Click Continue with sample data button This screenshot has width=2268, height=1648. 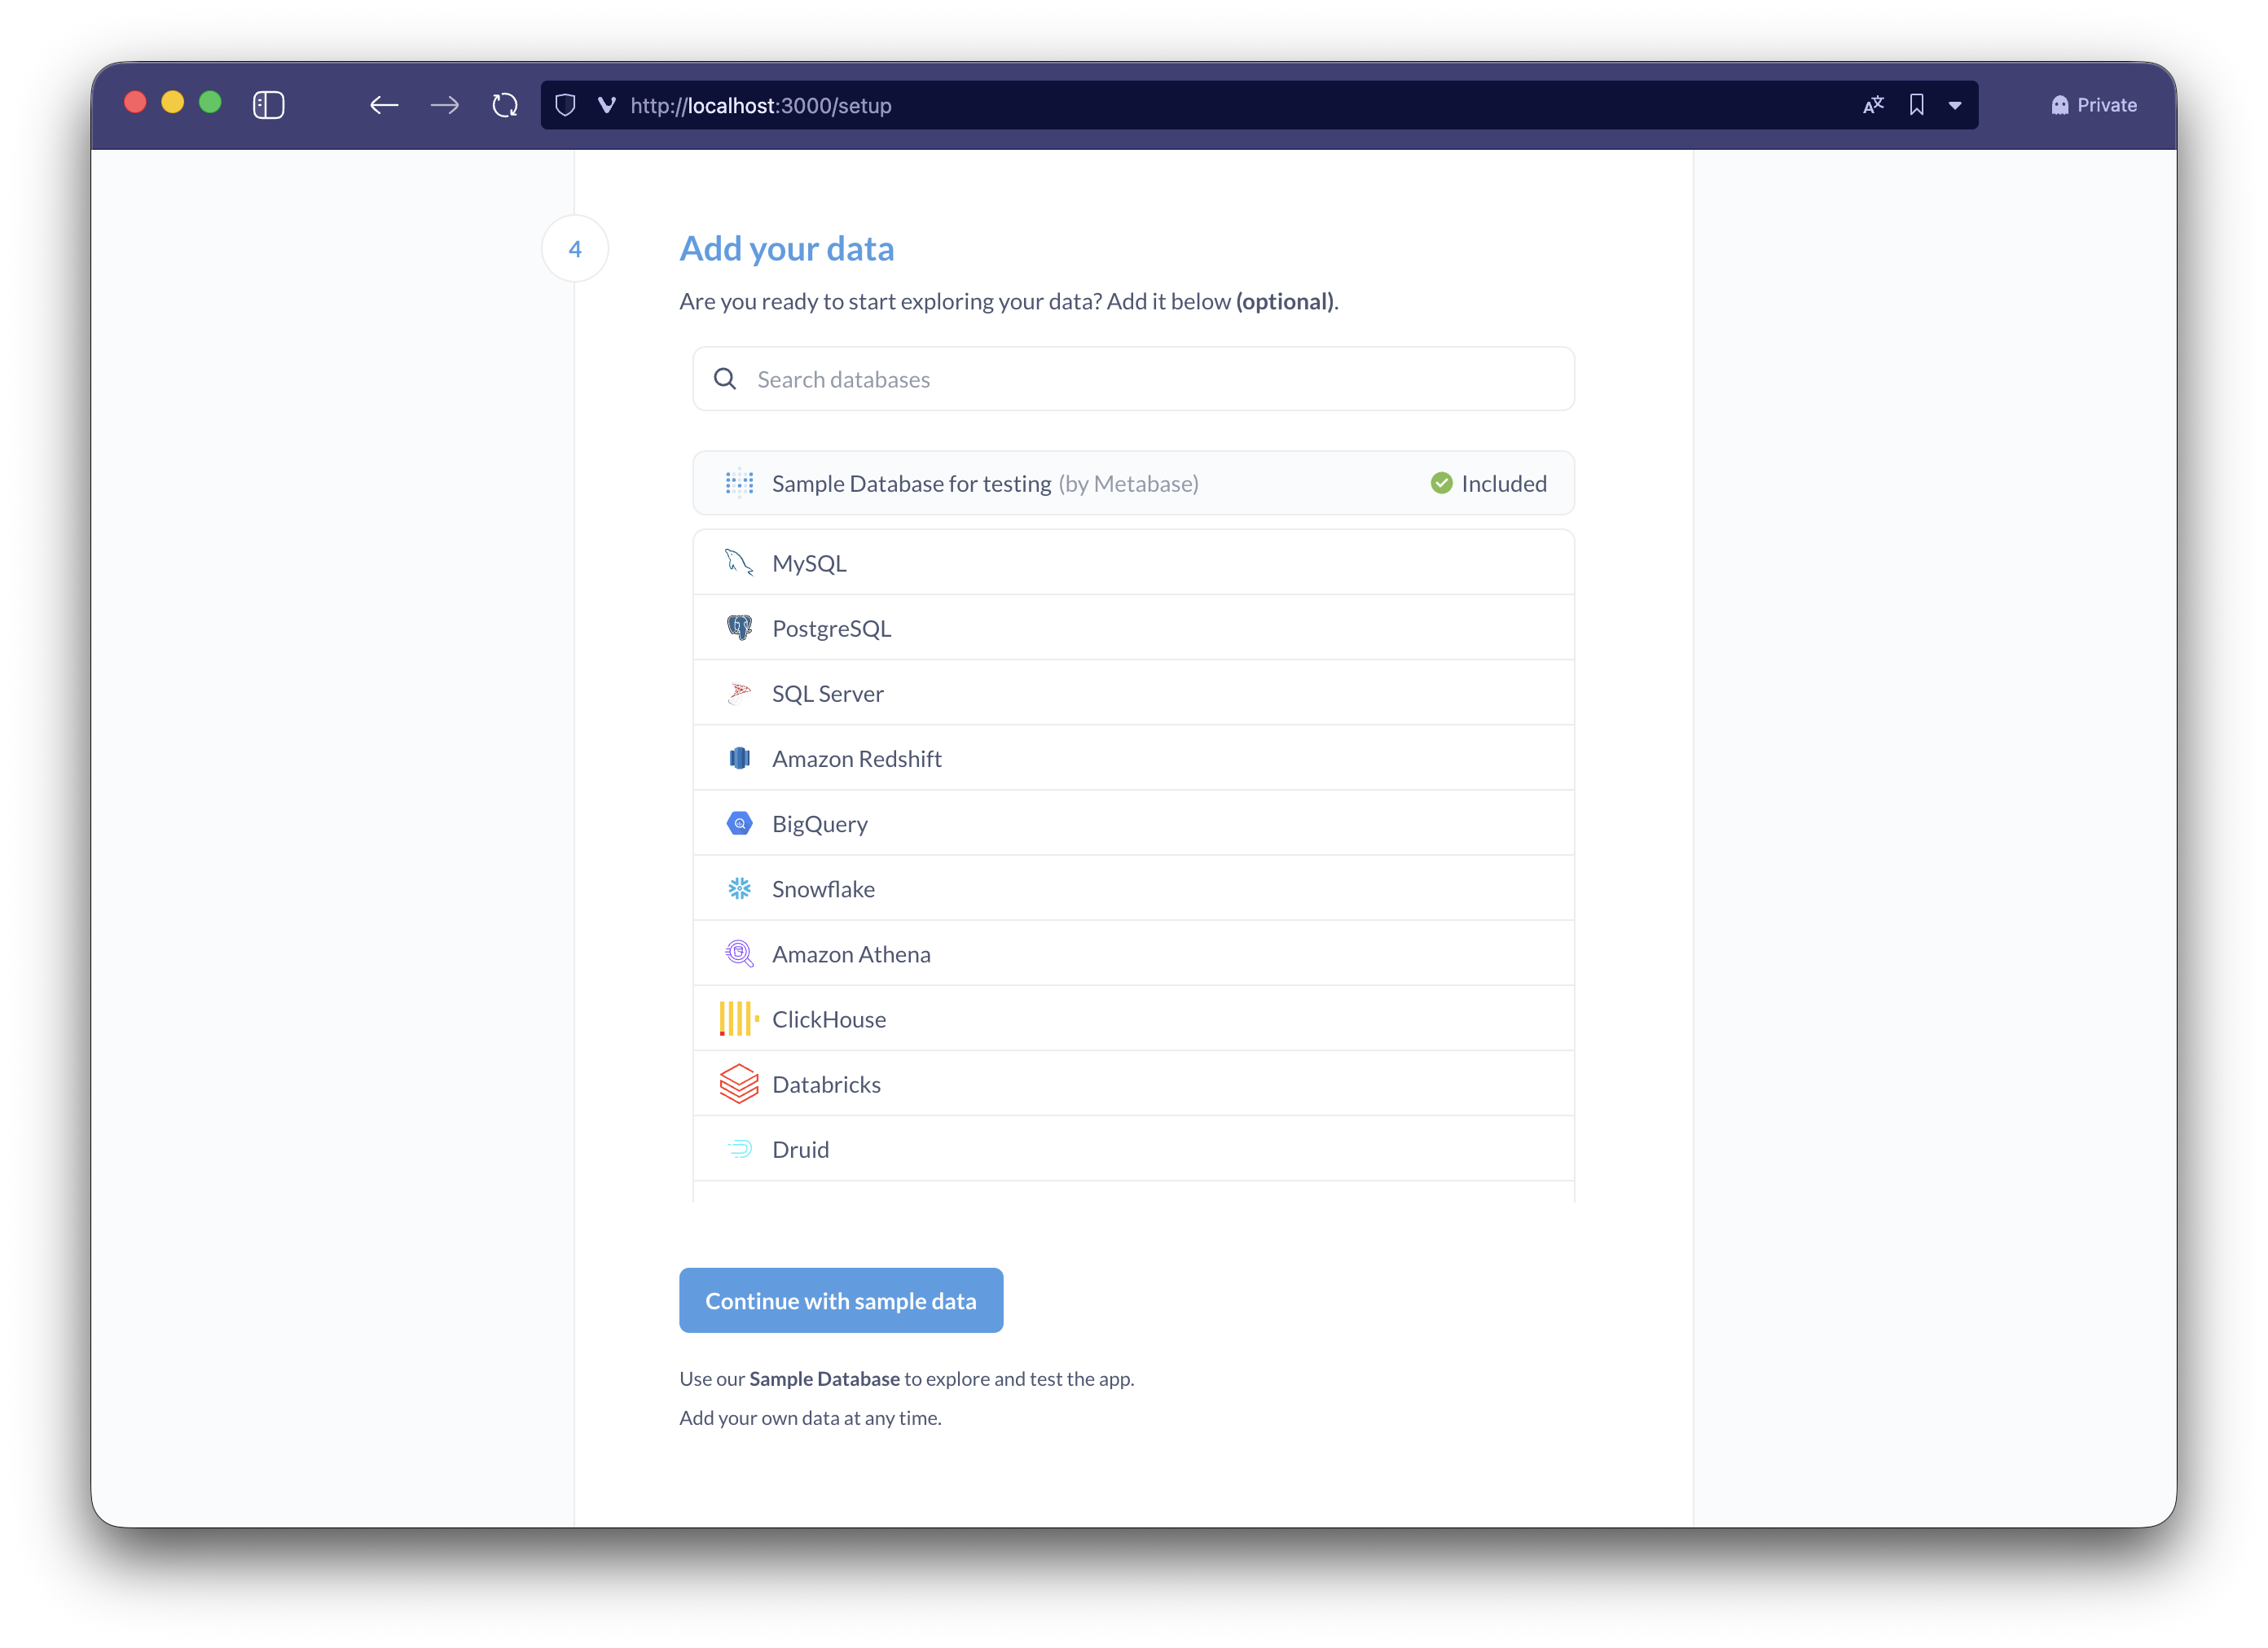pyautogui.click(x=840, y=1300)
